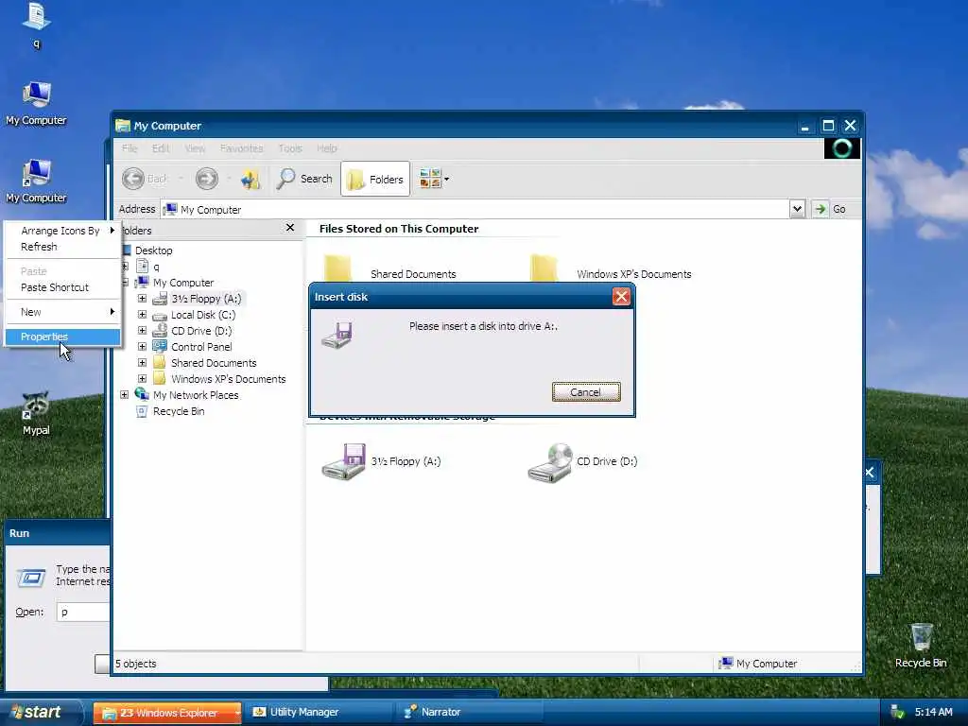Open New submenu in context menu

tap(62, 312)
